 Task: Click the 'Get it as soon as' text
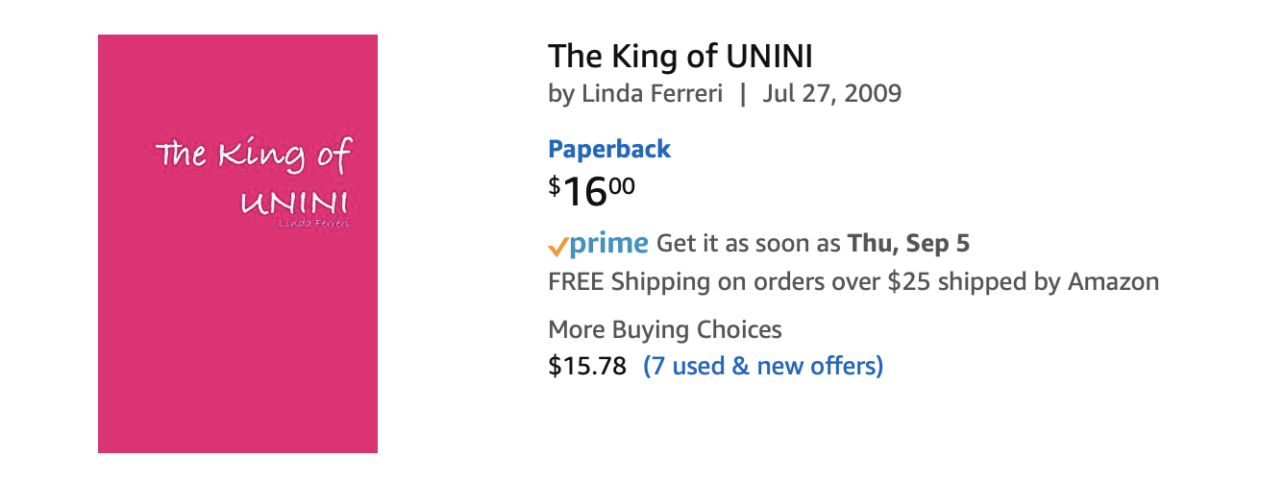point(749,244)
